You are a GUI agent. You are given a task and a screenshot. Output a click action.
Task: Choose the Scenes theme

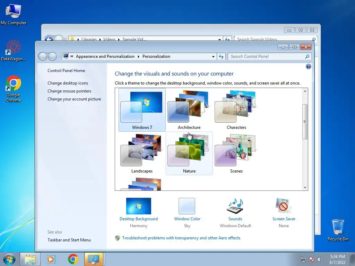[x=236, y=153]
